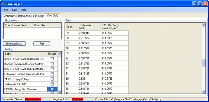Click the TrapLogger title bar app icon
Viewport: 209px width, 102px height.
coord(3,4)
